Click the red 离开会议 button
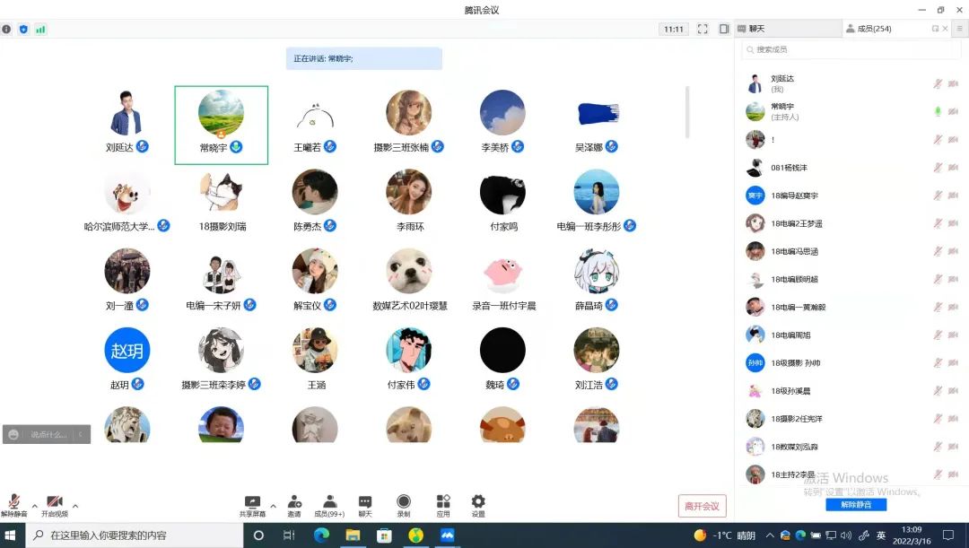Viewport: 969px width, 548px height. point(702,506)
